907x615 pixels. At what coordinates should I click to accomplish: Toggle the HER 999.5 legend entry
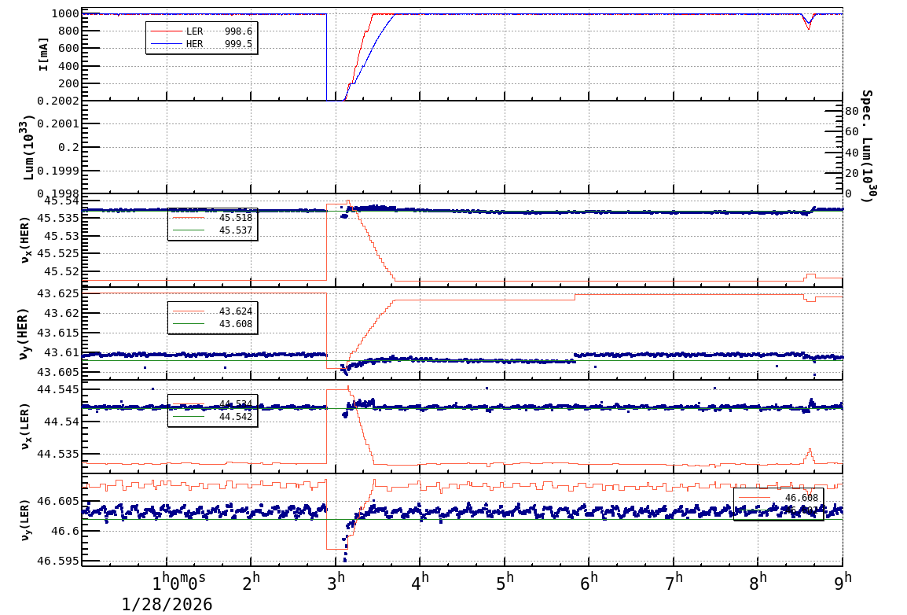[x=212, y=43]
